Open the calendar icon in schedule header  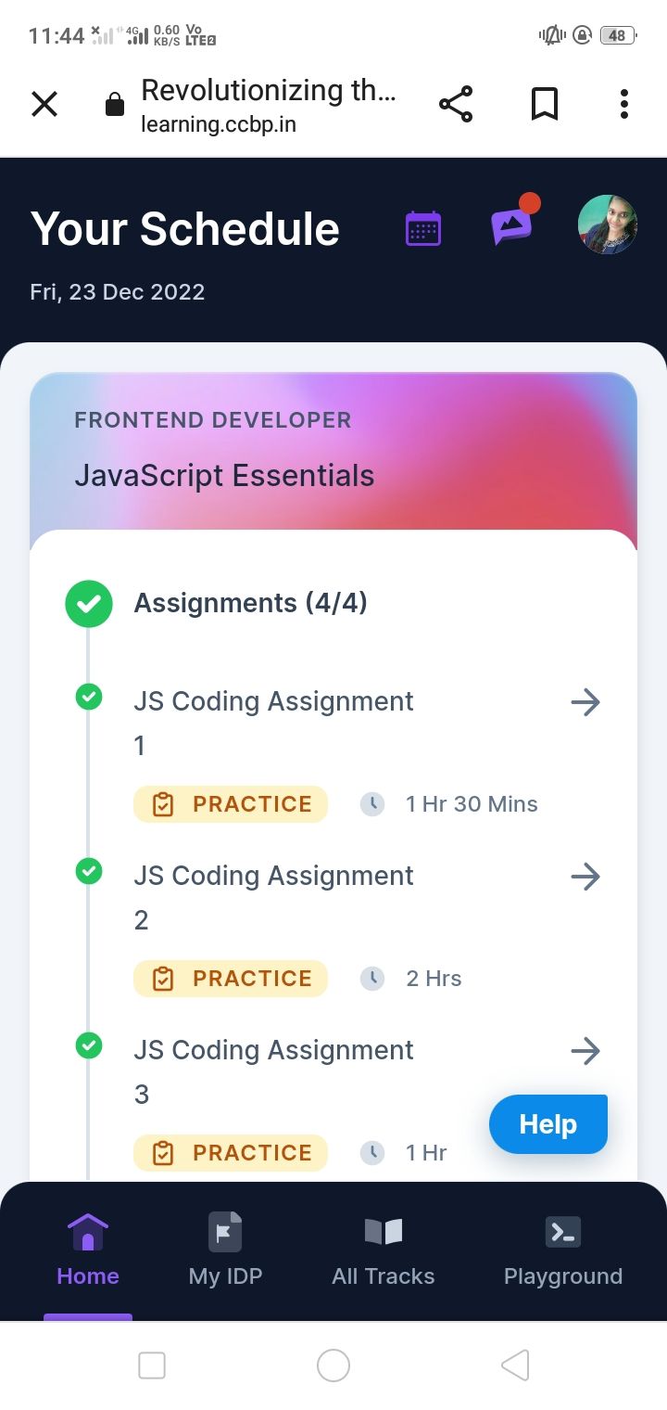tap(423, 228)
